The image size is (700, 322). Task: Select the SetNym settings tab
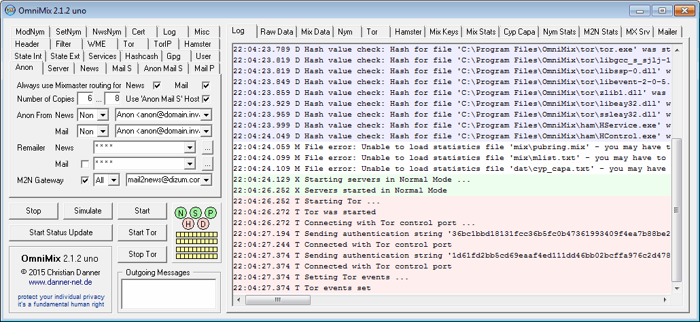coord(69,32)
